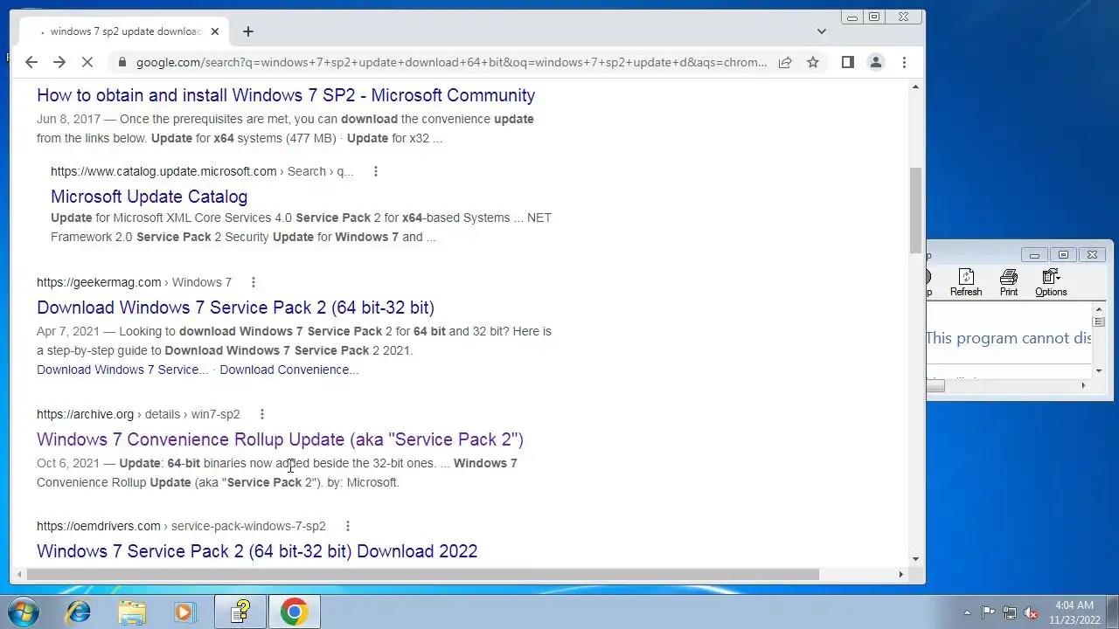Stop page loading with the X button
This screenshot has height=629, width=1119.
tap(87, 62)
